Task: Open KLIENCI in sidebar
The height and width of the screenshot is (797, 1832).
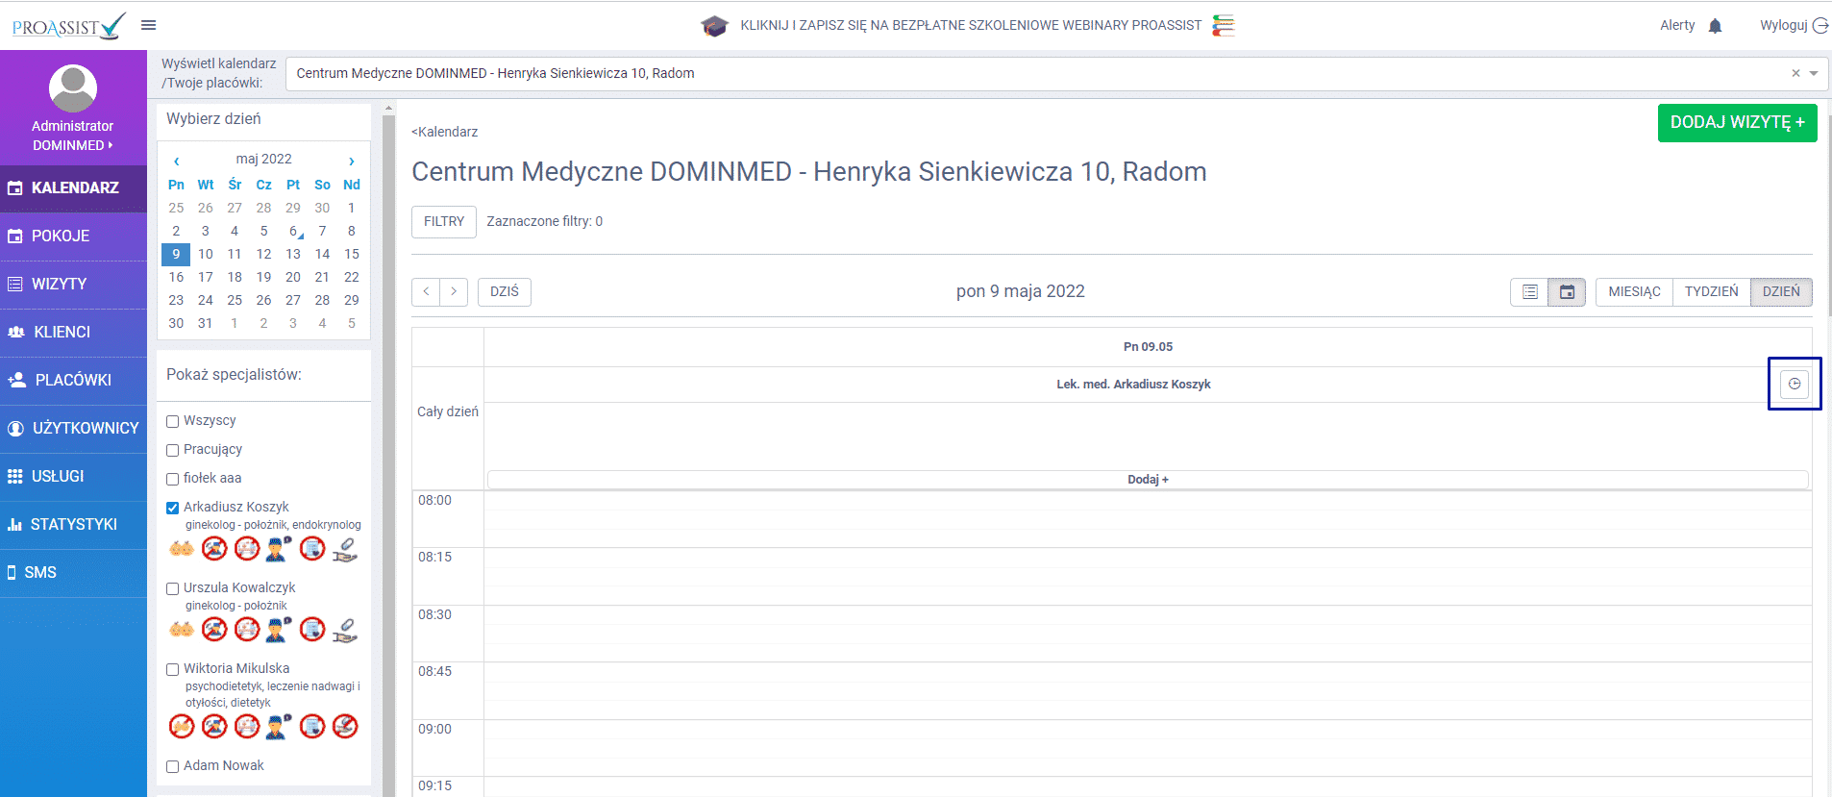Action: [73, 333]
